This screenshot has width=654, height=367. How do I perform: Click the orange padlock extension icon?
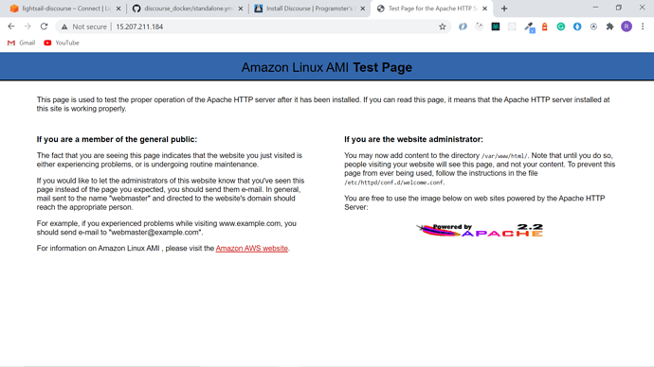(x=544, y=26)
